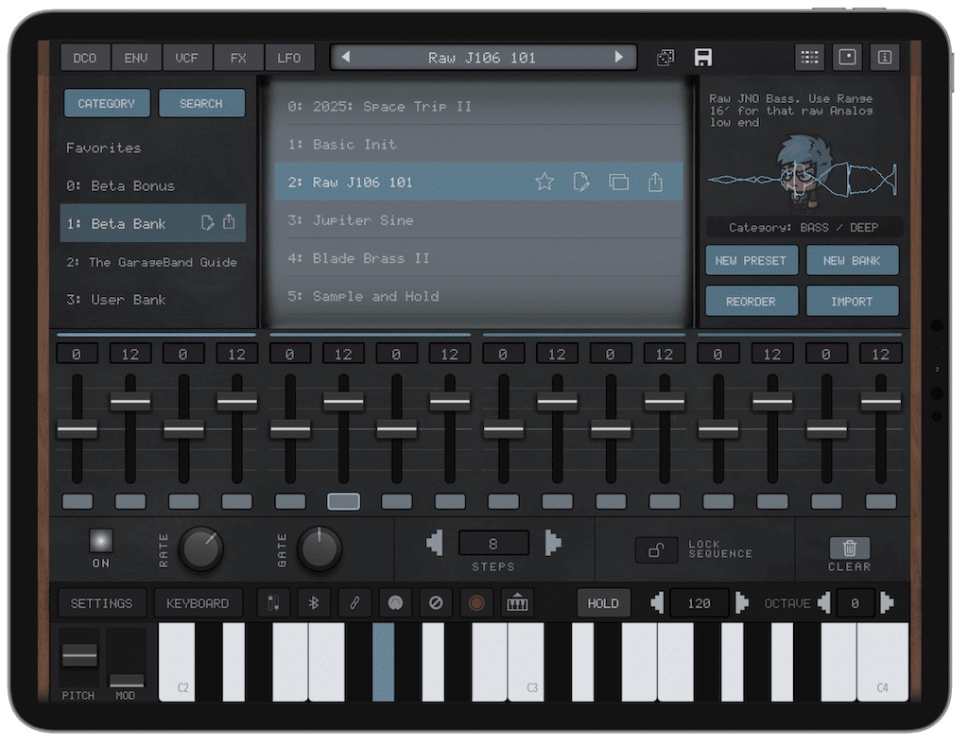The height and width of the screenshot is (747, 968).
Task: Click the steps value field showing 8
Action: point(493,544)
